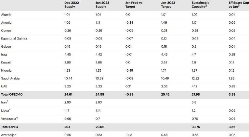The image size is (249, 137).
Task: Select the Jan Prod vs Target header
Action: pyautogui.click(x=134, y=5)
